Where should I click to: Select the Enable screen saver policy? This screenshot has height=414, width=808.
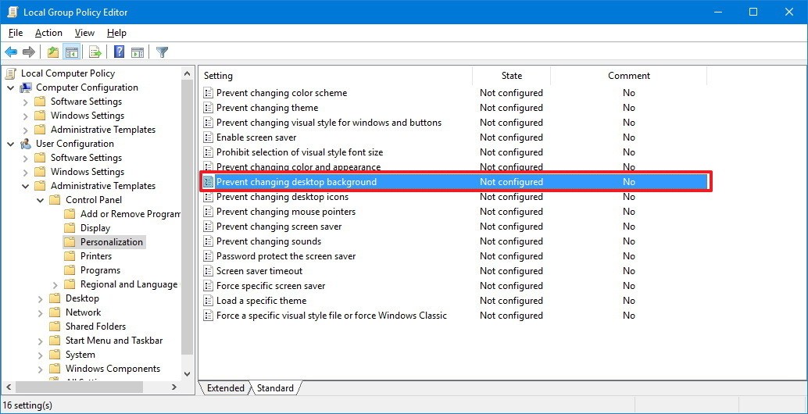coord(256,137)
